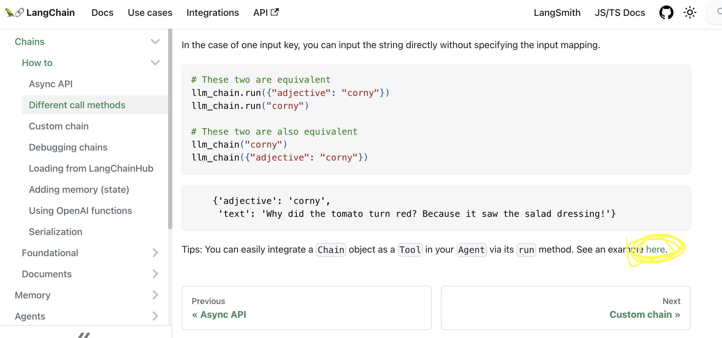Expand the Agents category arrow
Image resolution: width=722 pixels, height=338 pixels.
pyautogui.click(x=155, y=316)
